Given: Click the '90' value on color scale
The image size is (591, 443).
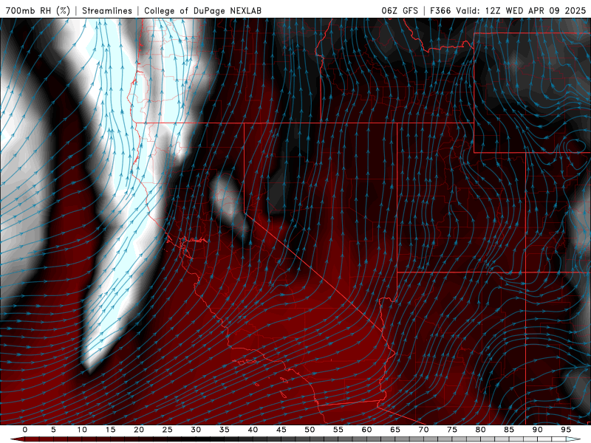Looking at the screenshot, I should [538, 430].
